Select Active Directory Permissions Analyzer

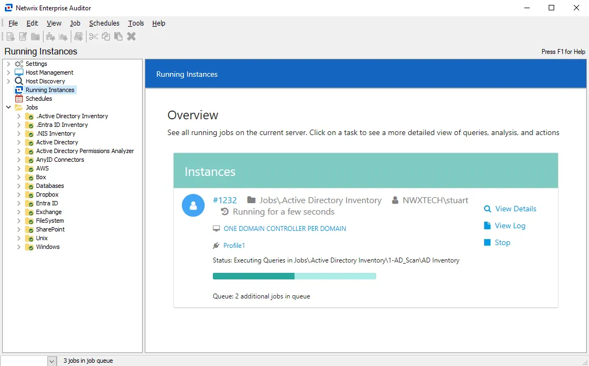coord(85,151)
